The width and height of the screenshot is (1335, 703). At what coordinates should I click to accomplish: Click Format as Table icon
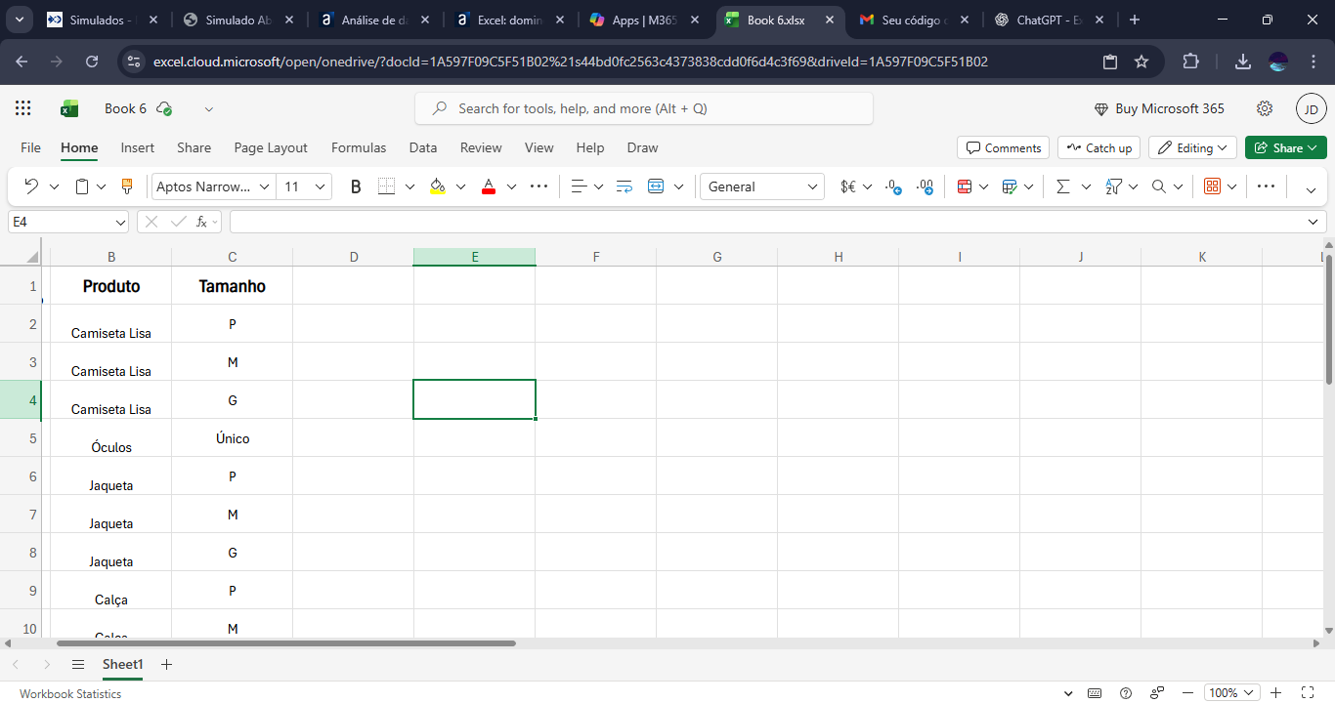pos(1011,186)
